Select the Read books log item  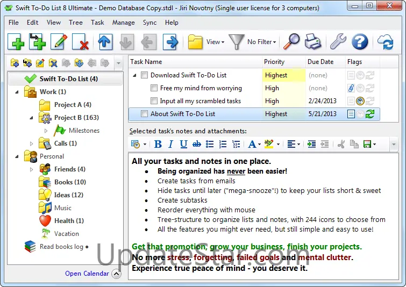(x=61, y=247)
